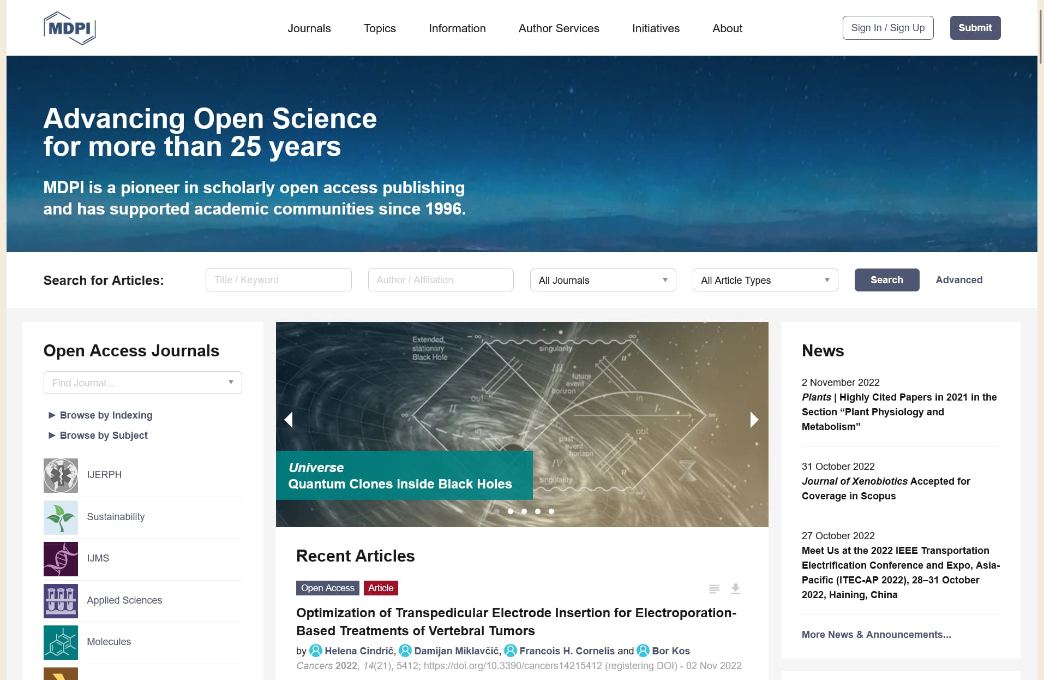The height and width of the screenshot is (680, 1044).
Task: Select the last carousel dot indicator
Action: (551, 511)
